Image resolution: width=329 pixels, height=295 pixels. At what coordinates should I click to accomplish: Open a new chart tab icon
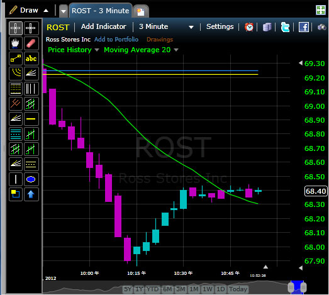[141, 11]
